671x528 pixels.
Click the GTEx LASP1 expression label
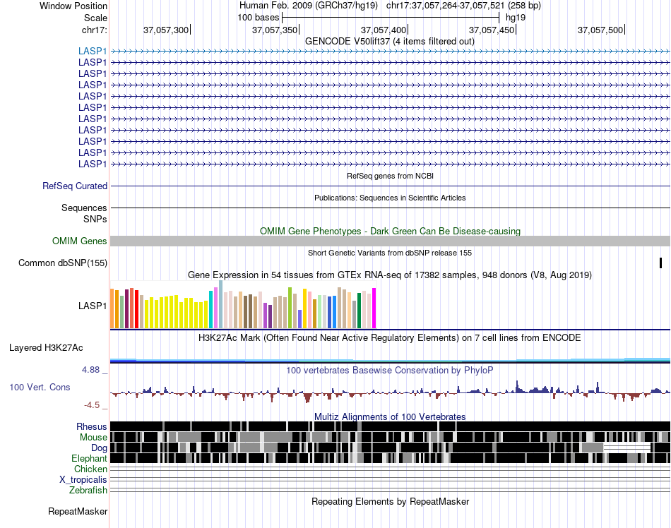tap(93, 306)
